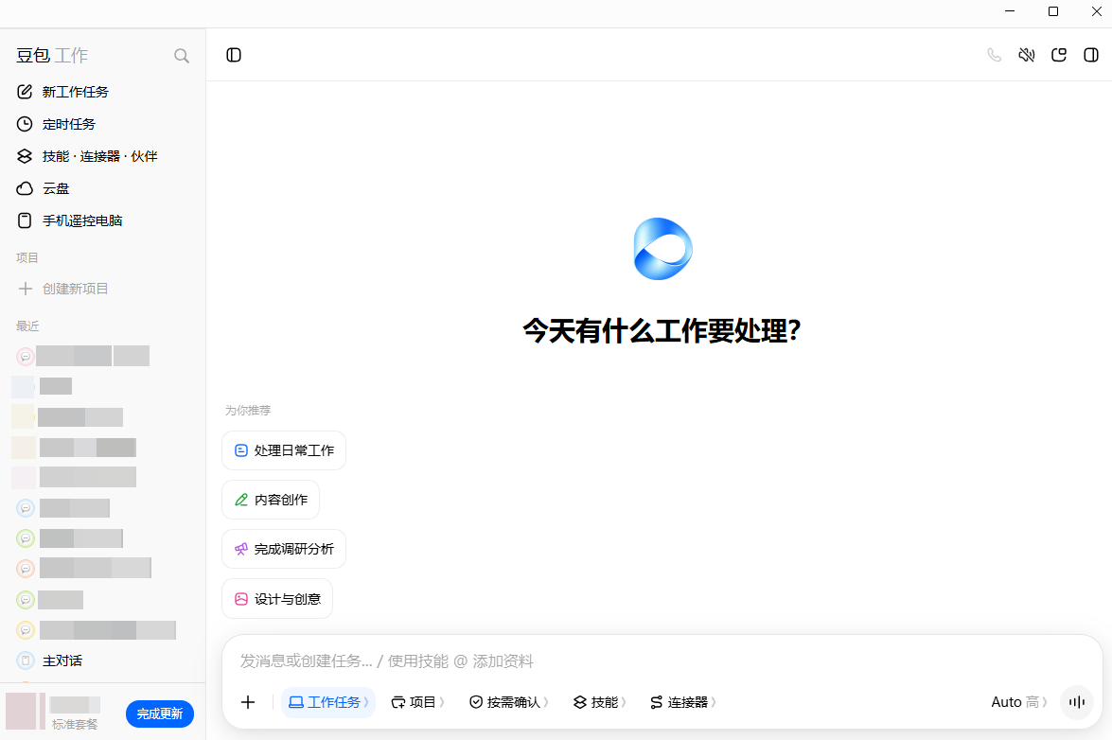This screenshot has width=1112, height=740.
Task: Click the green pen icon on 内容创作
Action: coord(241,500)
